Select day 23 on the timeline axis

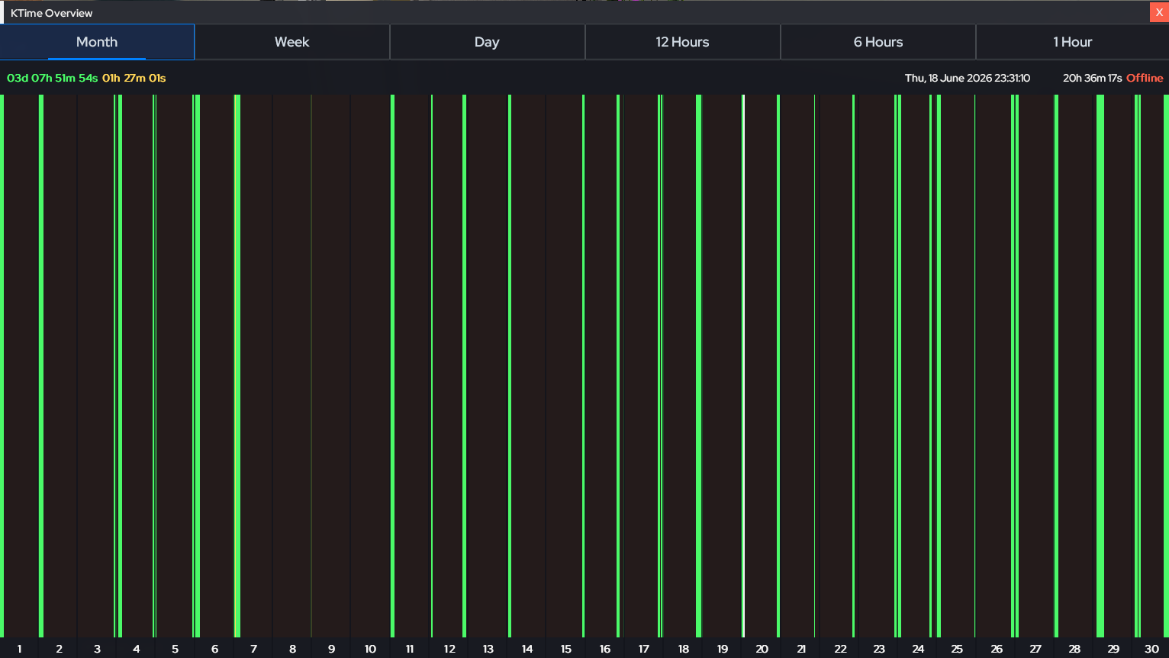coord(879,649)
